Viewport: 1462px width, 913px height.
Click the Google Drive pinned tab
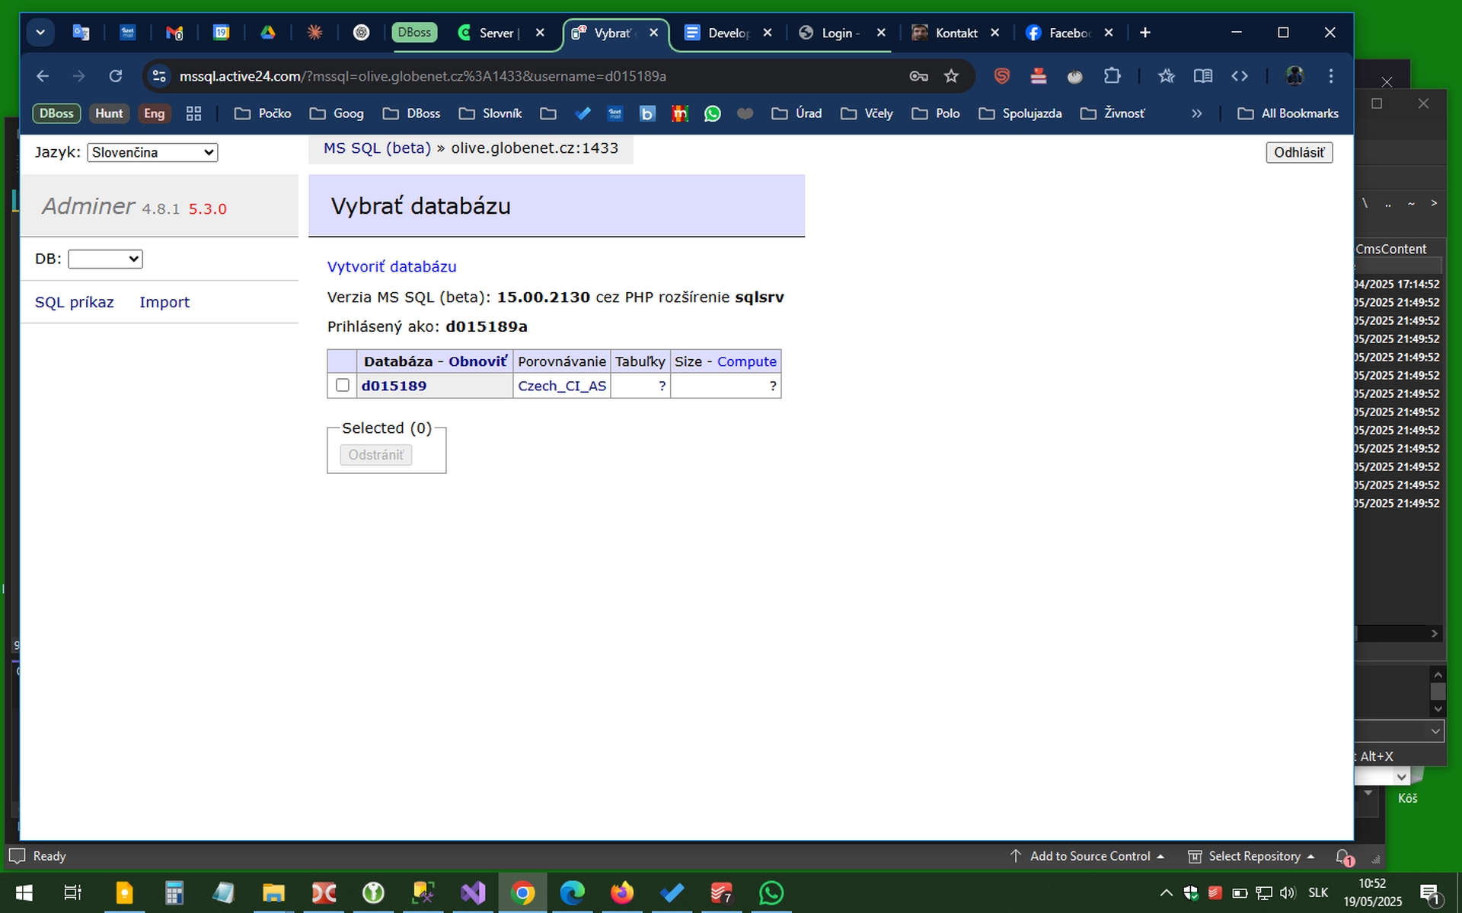tap(268, 33)
